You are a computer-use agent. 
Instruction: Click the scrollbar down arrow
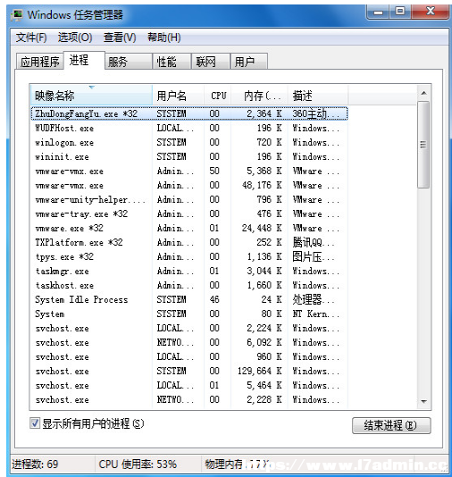tap(423, 402)
